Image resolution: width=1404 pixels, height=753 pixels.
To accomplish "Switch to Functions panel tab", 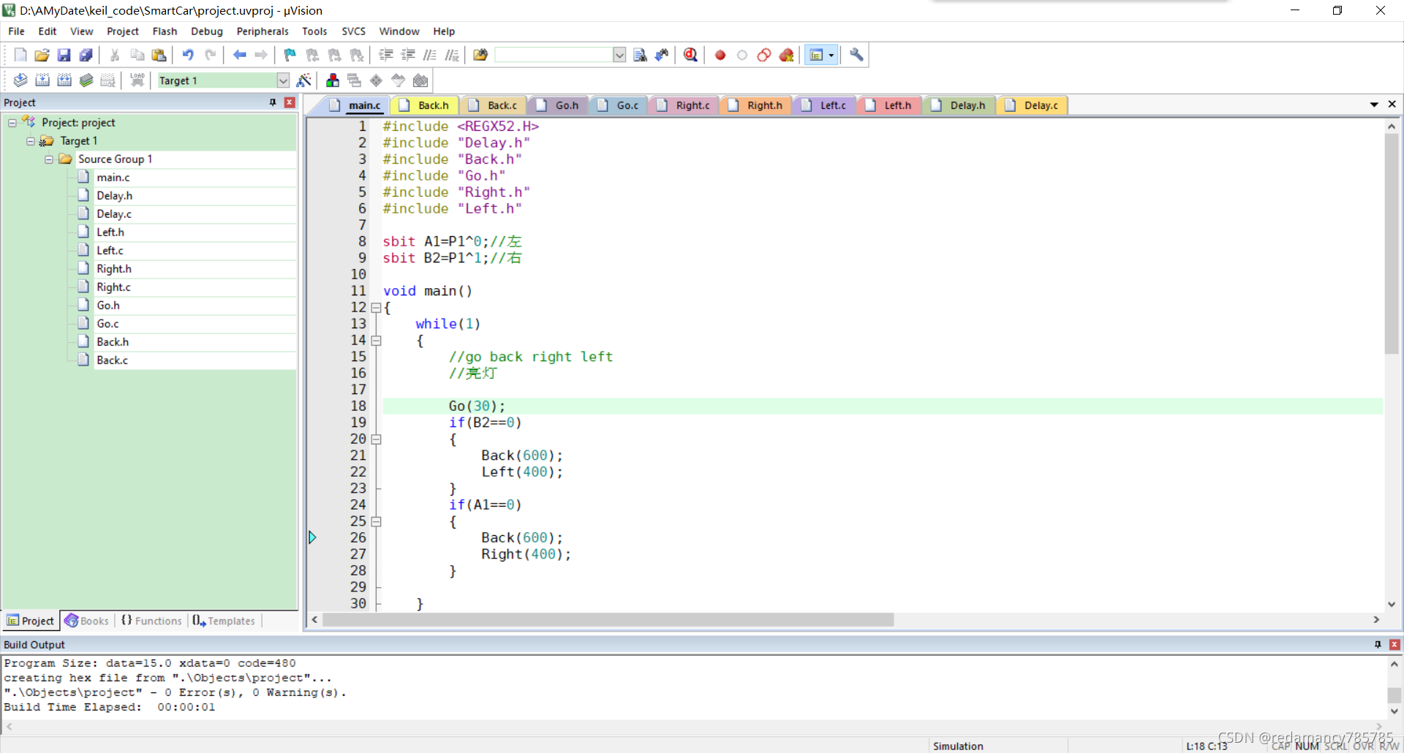I will [151, 621].
